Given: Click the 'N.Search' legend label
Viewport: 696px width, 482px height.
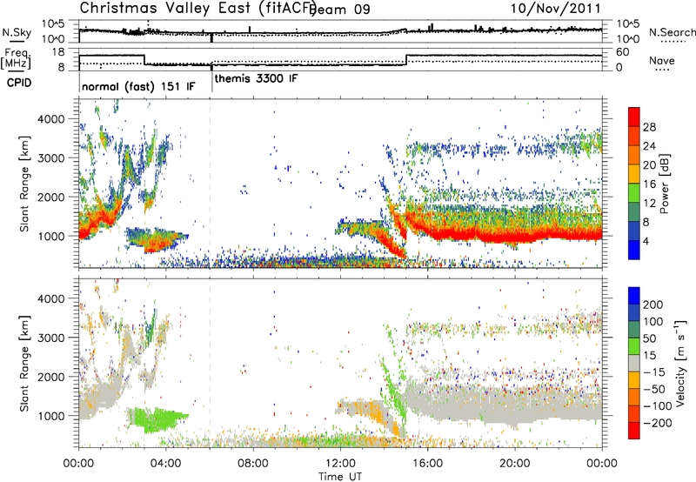Looking at the screenshot, I should [x=672, y=32].
